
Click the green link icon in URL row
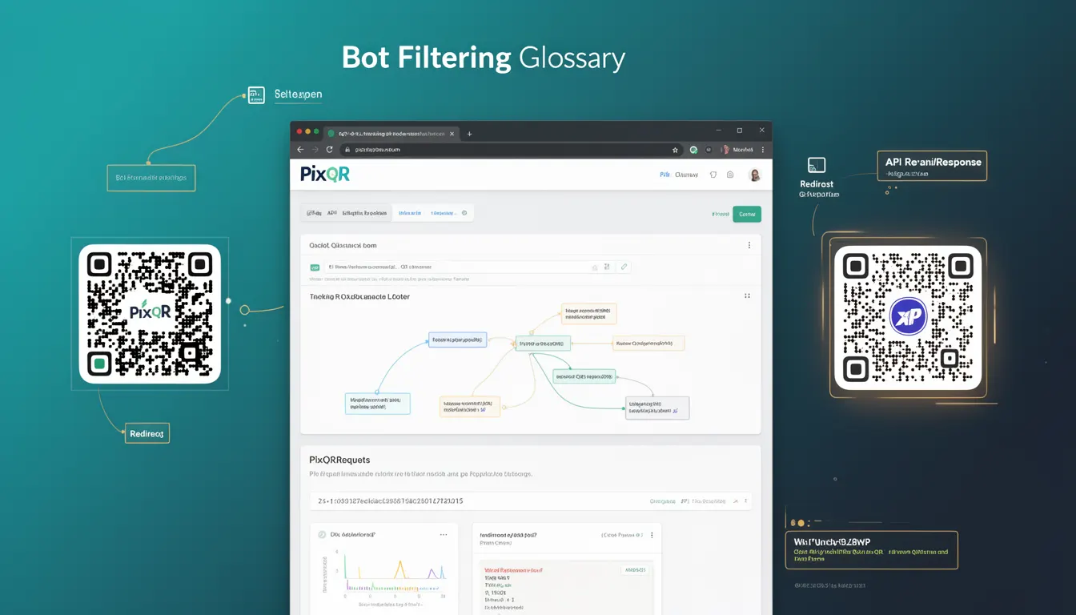coord(315,267)
